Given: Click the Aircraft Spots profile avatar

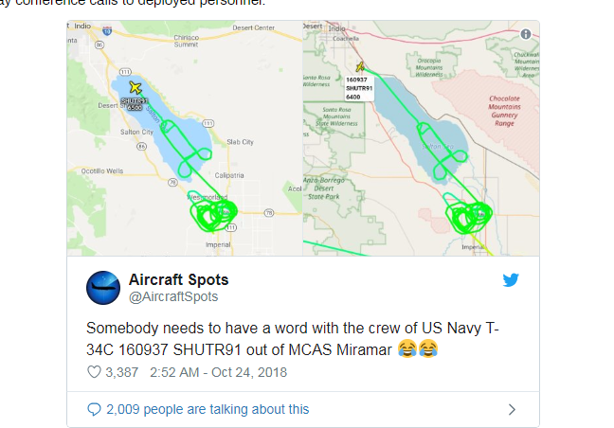Looking at the screenshot, I should (x=102, y=289).
